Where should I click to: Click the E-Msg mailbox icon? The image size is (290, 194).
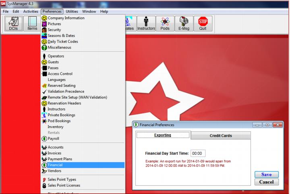[x=184, y=24]
